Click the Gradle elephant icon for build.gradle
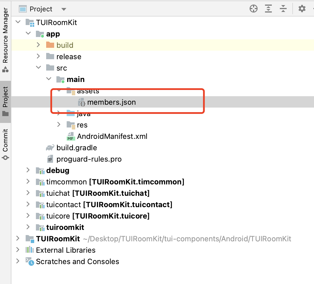This screenshot has width=314, height=284. (x=50, y=148)
